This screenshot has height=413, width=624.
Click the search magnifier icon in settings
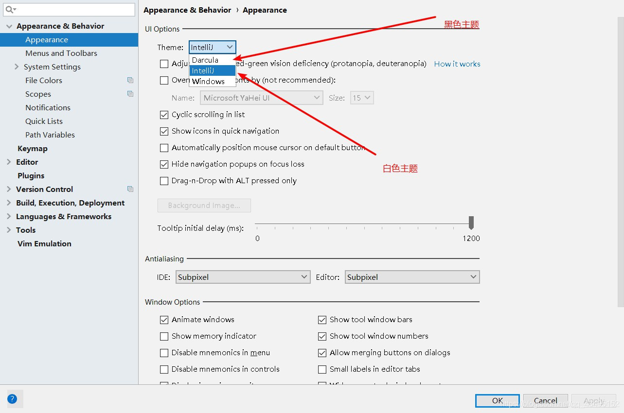pyautogui.click(x=10, y=10)
